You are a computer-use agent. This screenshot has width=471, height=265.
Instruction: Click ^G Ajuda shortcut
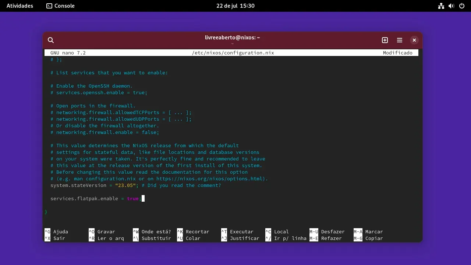coord(56,232)
